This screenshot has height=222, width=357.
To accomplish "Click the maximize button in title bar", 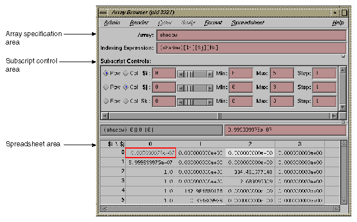I will pyautogui.click(x=344, y=12).
